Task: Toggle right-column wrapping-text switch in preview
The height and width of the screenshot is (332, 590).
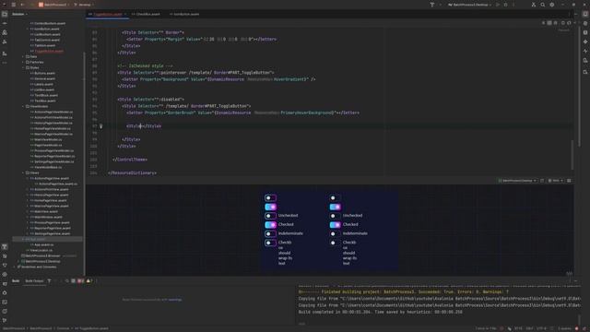Action: (x=335, y=243)
